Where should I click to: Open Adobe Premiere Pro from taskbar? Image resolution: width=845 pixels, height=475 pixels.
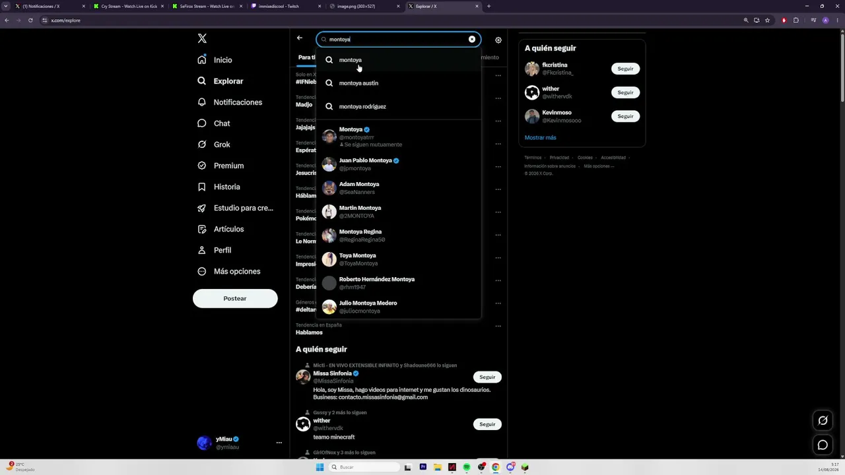click(x=423, y=467)
